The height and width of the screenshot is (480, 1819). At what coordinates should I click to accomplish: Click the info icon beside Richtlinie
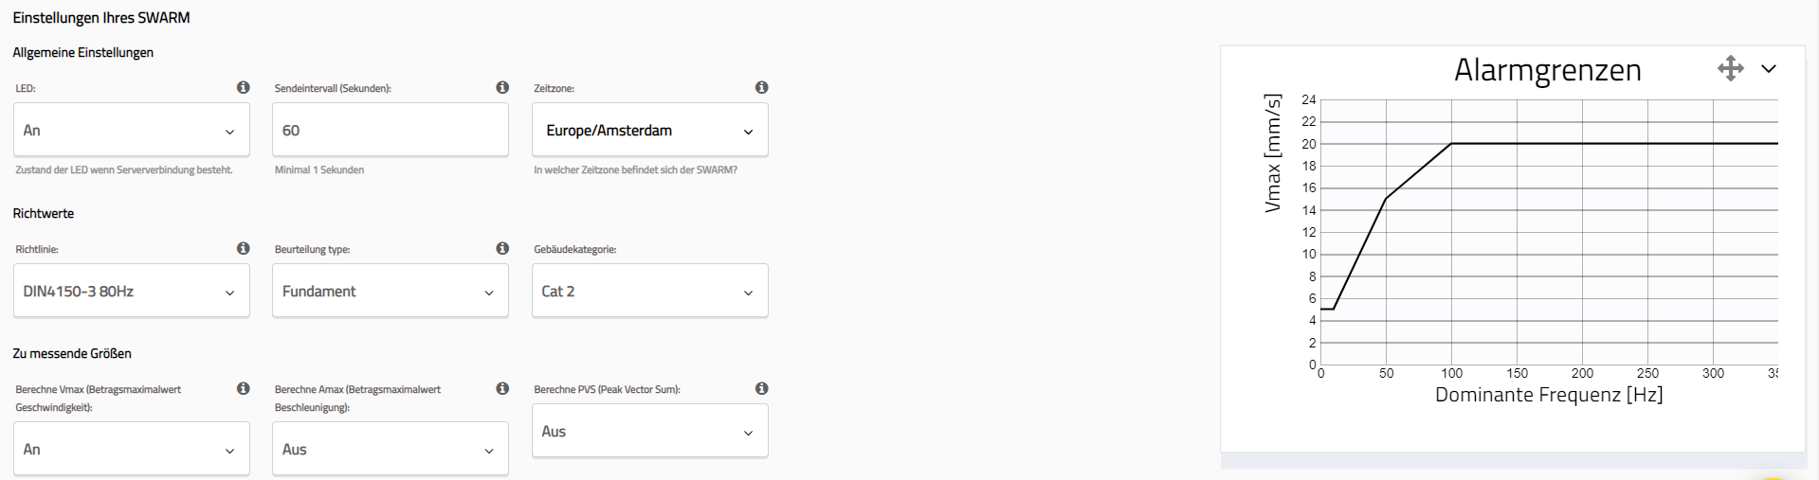click(x=244, y=248)
